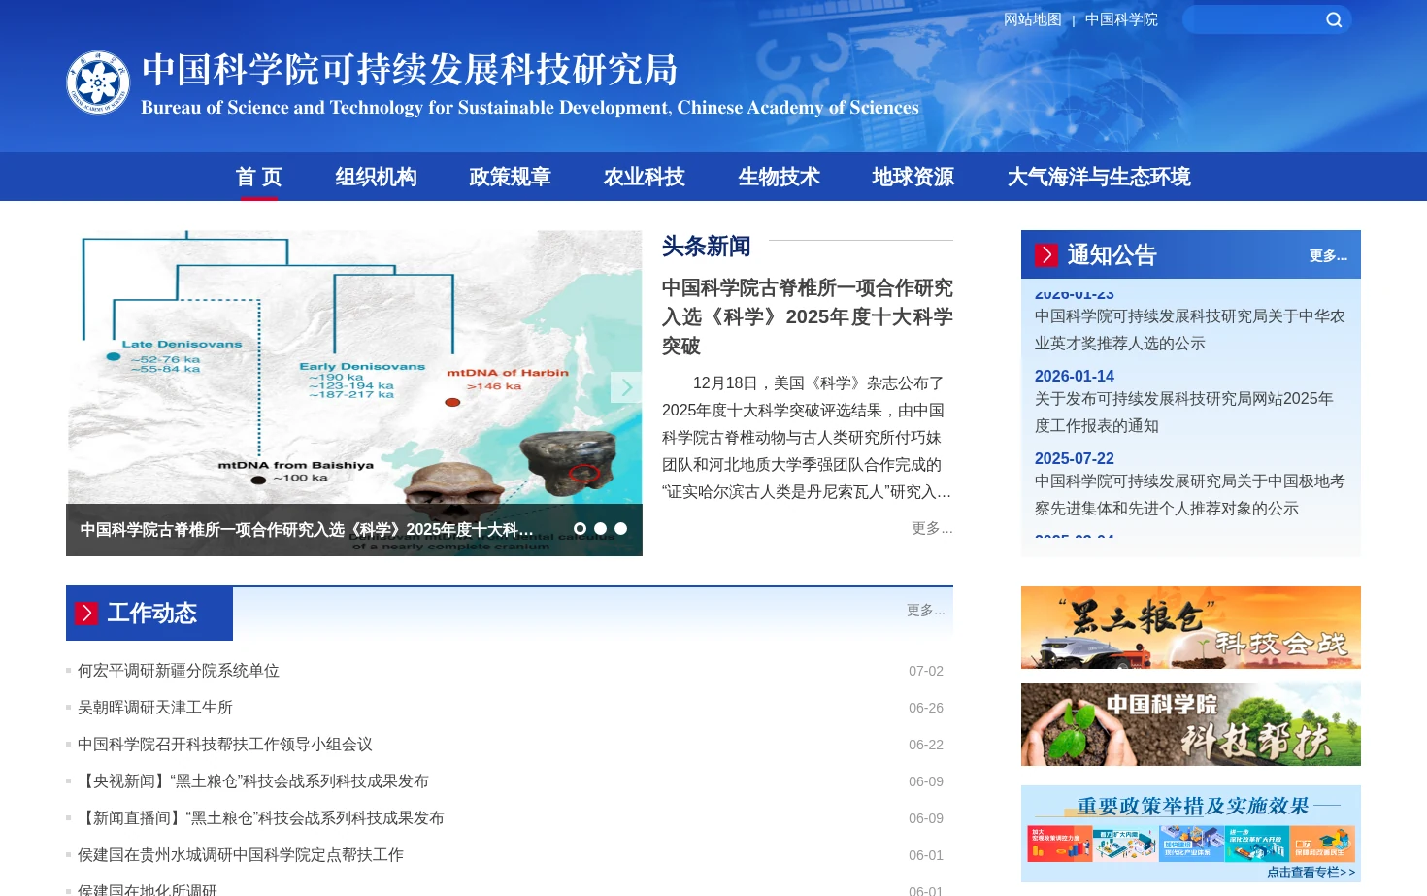Select the first carousel dot
The width and height of the screenshot is (1427, 896).
(x=580, y=529)
